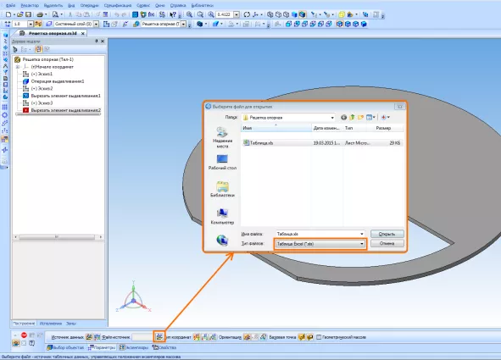
Task: Pin the model tree panel
Action: [96, 42]
